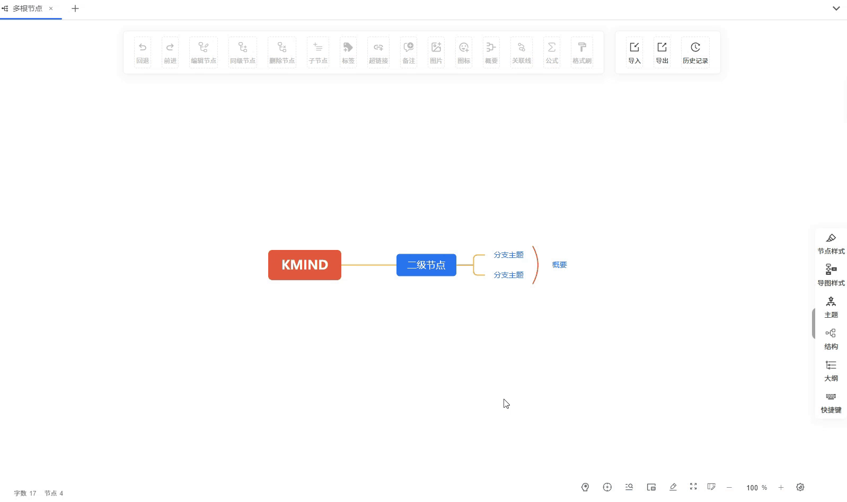
Task: Click the pencil icon in bottom bar
Action: [x=673, y=487]
